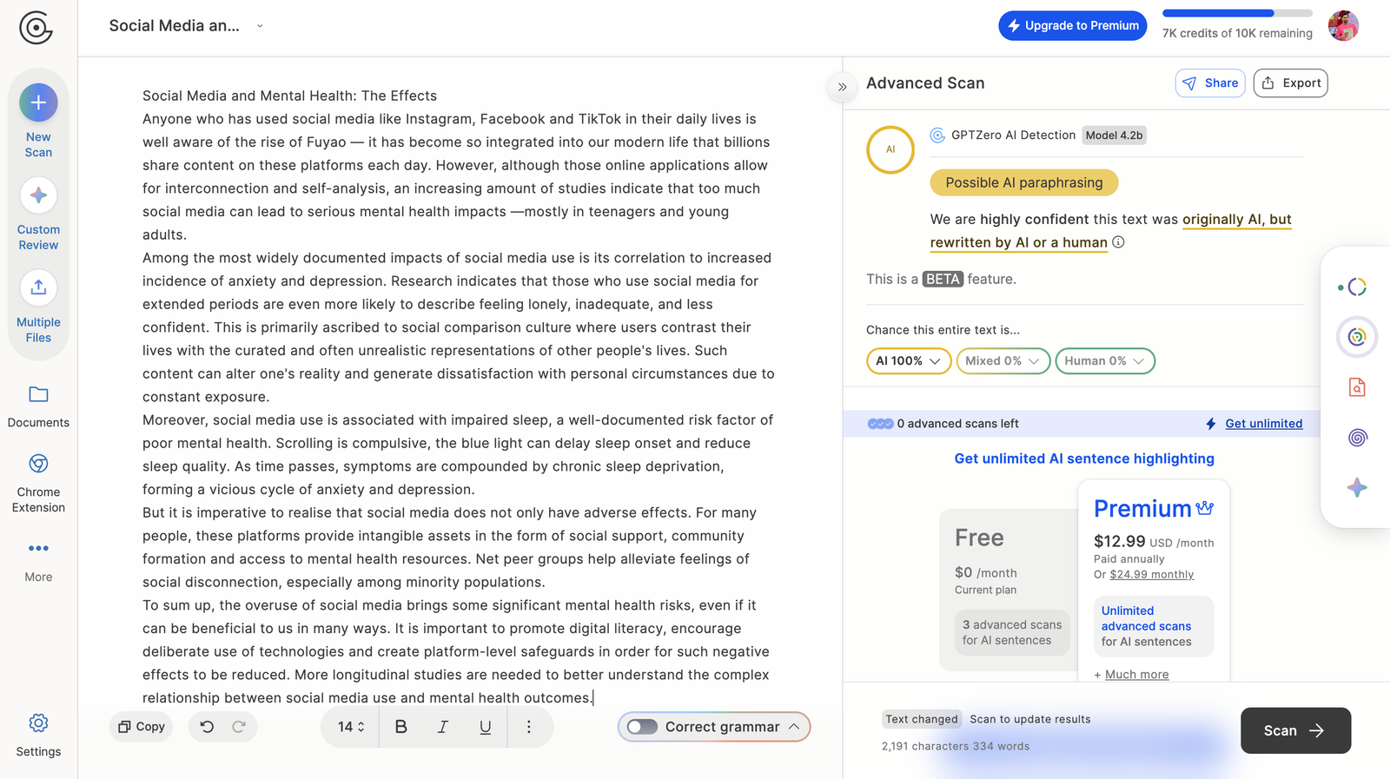
Task: Toggle the Correct grammar switch
Action: (x=643, y=727)
